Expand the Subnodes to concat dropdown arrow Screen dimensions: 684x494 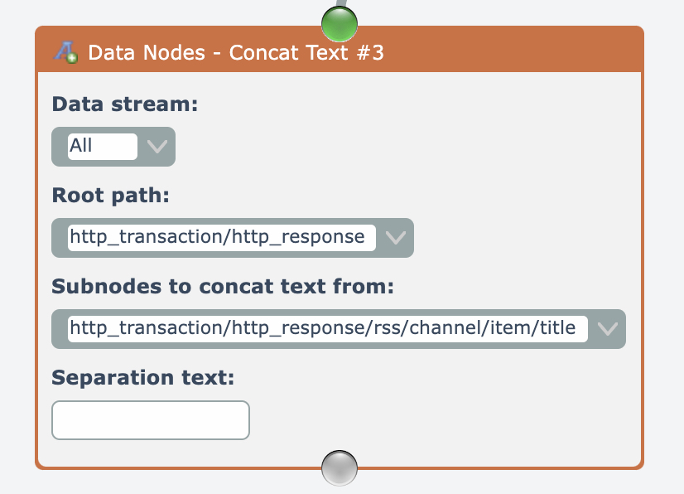[608, 329]
